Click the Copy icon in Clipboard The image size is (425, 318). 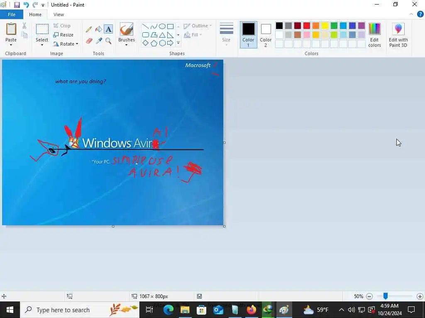coord(24,35)
